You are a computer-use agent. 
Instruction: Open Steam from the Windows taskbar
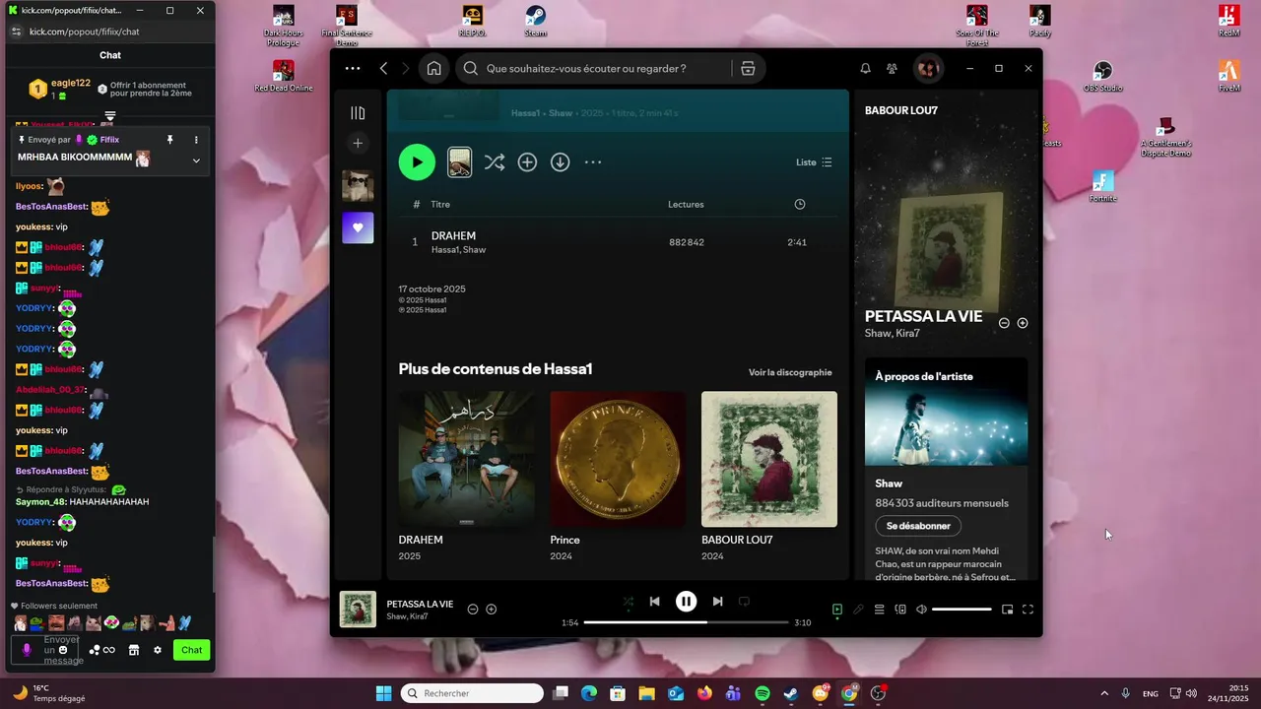point(791,693)
